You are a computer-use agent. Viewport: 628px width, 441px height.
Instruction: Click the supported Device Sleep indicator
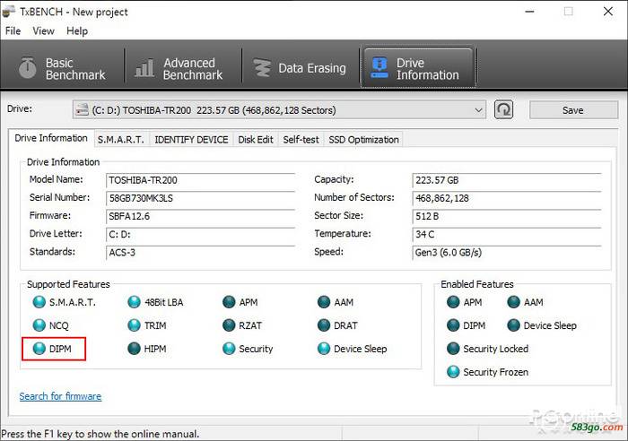point(324,349)
